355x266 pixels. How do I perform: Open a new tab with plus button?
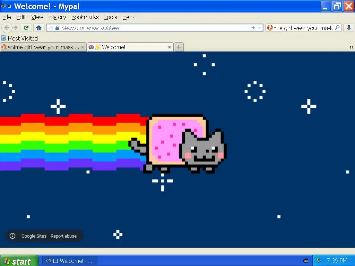coord(179,47)
